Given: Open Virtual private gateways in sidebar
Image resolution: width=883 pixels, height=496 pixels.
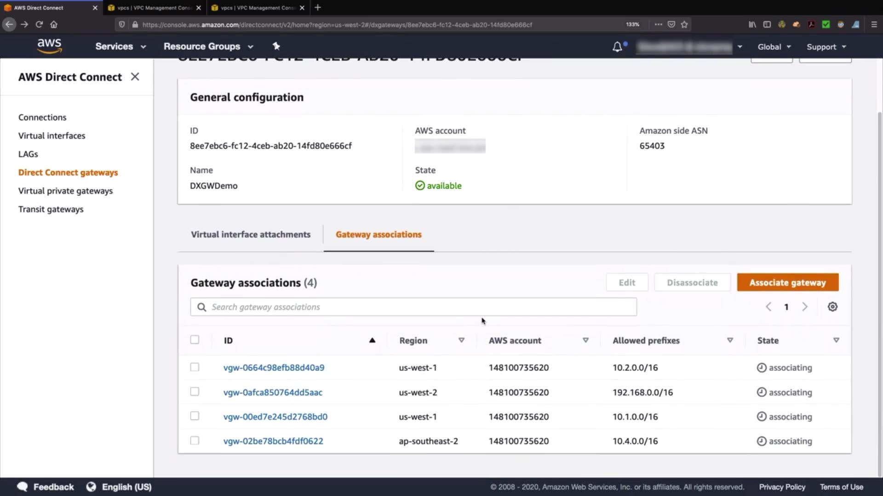Looking at the screenshot, I should click(65, 191).
